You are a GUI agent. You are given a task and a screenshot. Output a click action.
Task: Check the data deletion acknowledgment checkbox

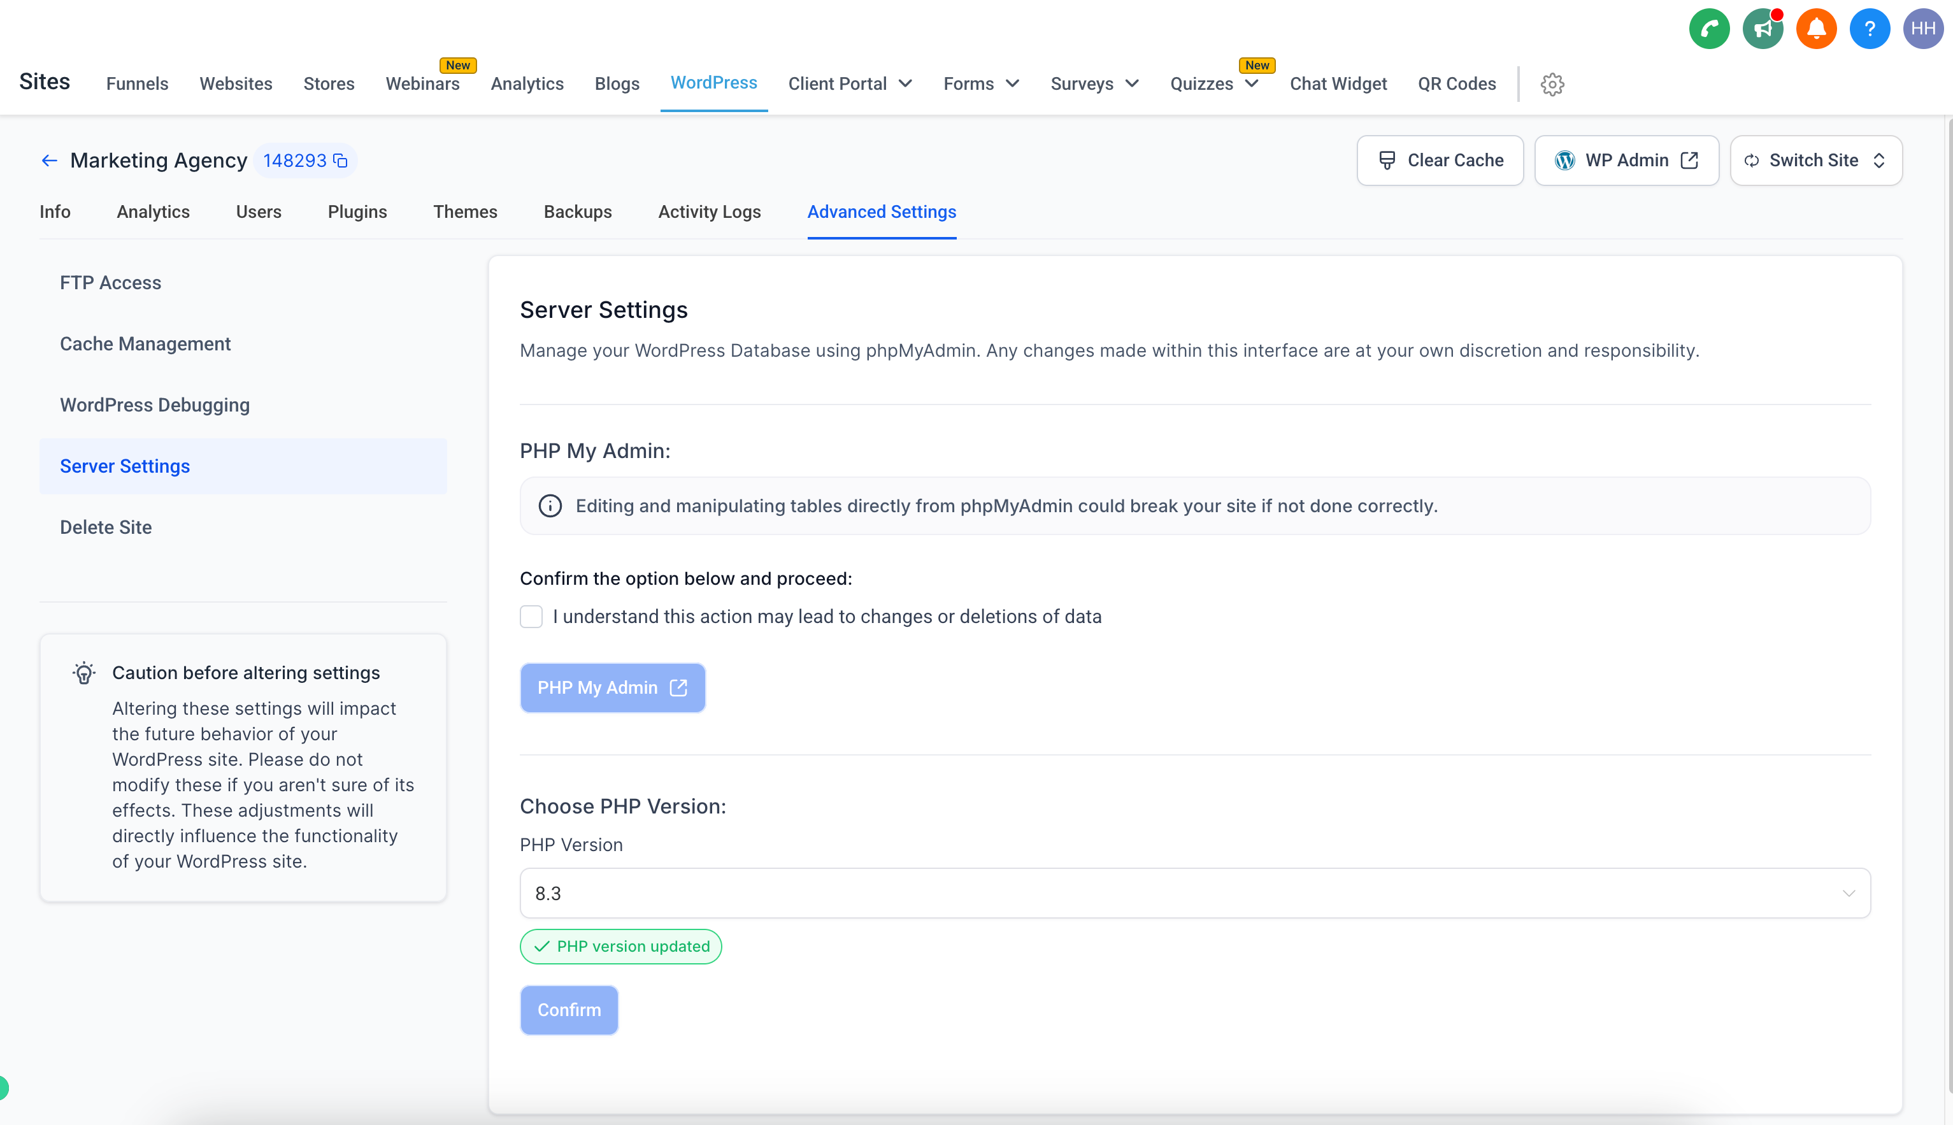pos(531,617)
